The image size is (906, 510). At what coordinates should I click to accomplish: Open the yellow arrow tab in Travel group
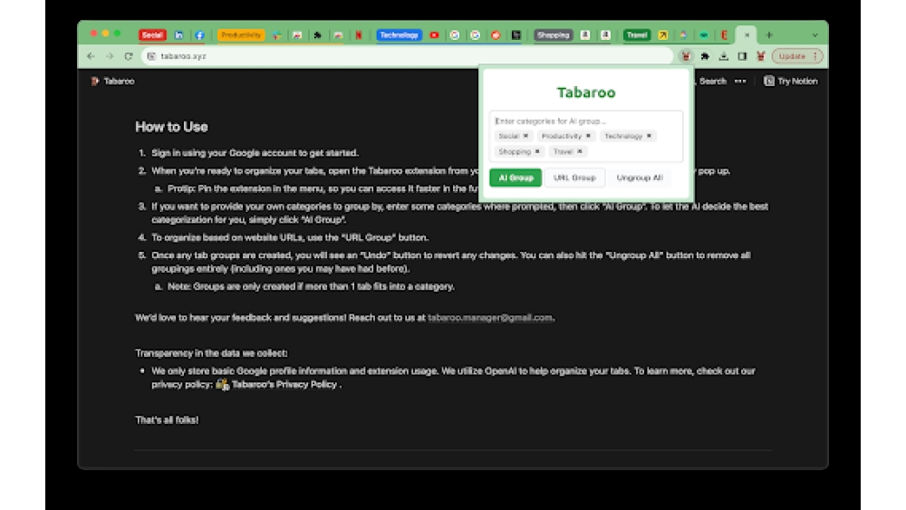[663, 35]
